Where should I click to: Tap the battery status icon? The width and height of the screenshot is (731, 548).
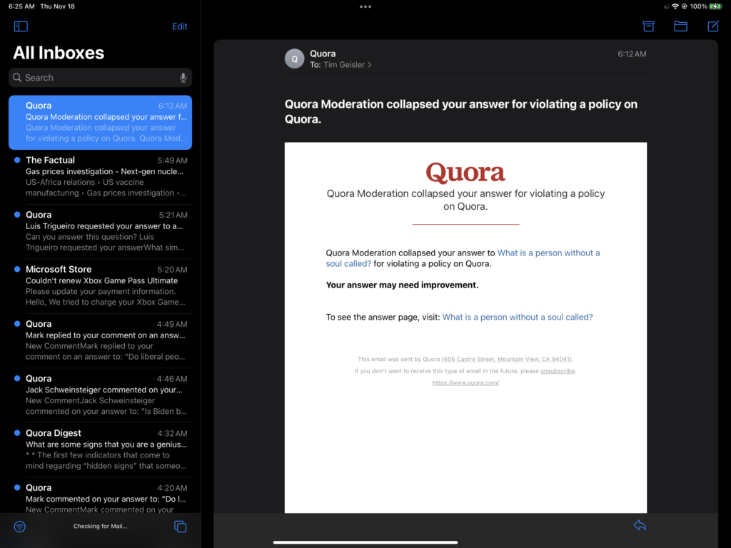point(715,6)
